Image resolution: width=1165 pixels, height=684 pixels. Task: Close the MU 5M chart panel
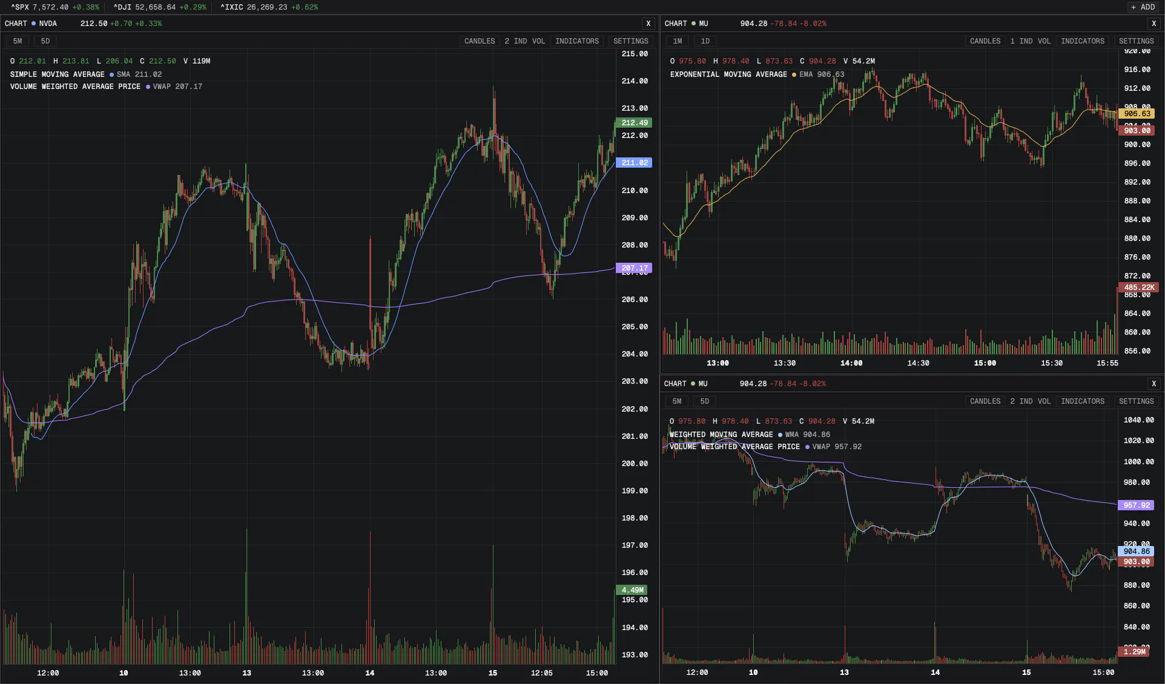(1154, 384)
